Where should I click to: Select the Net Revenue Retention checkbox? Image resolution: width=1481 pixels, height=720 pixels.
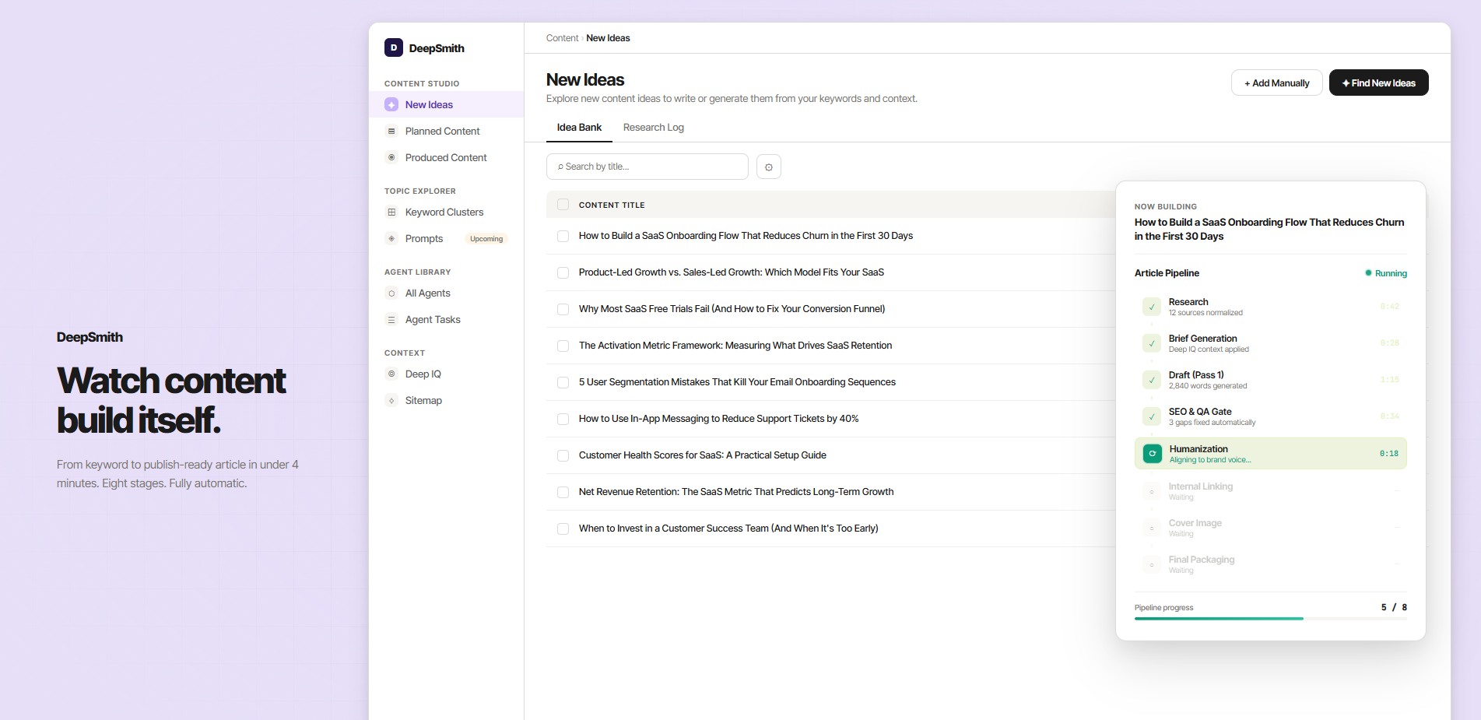pyautogui.click(x=563, y=492)
